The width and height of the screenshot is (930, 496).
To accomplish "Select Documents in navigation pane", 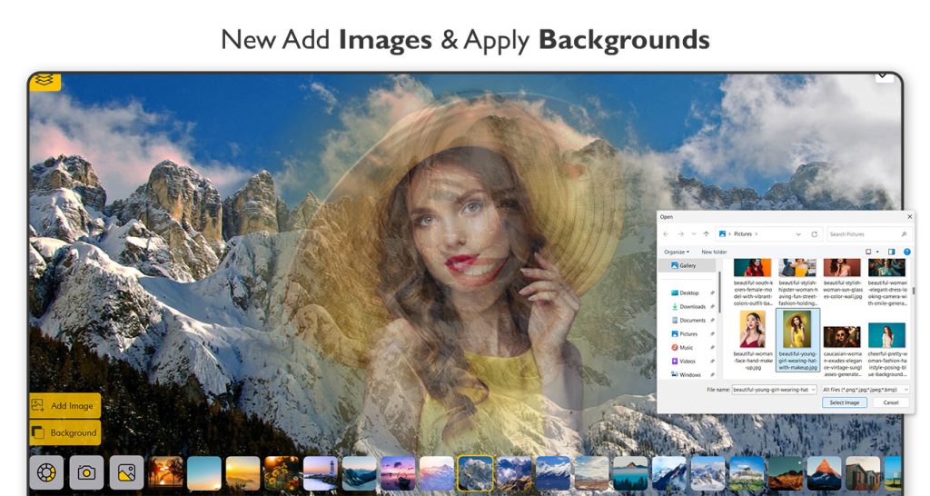I will (x=688, y=321).
